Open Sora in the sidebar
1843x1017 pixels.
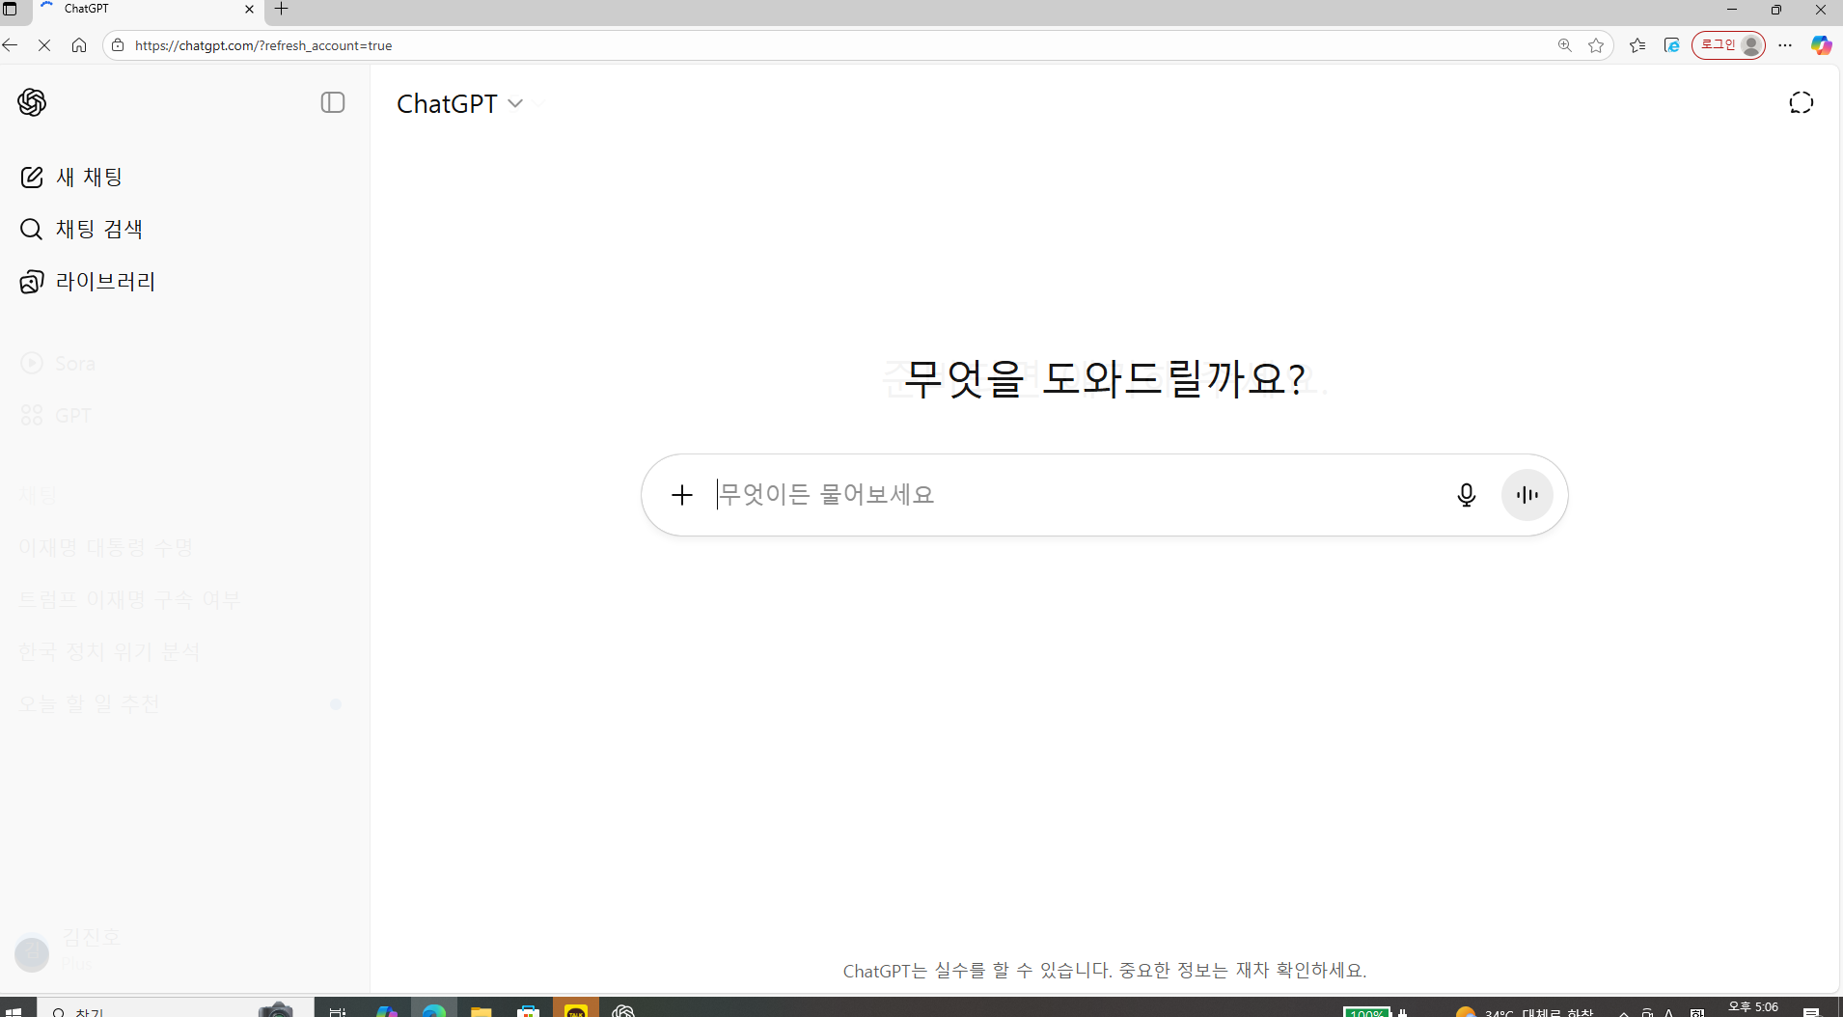click(x=58, y=363)
